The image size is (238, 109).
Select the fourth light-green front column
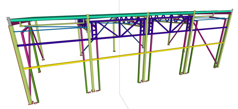189,42
